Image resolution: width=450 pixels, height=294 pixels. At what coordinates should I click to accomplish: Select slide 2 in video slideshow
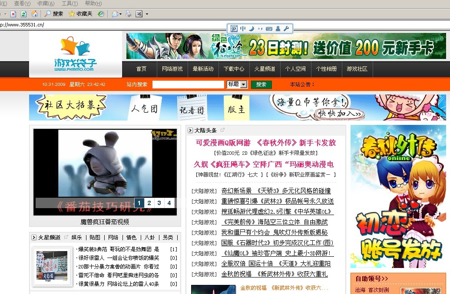[149, 203]
